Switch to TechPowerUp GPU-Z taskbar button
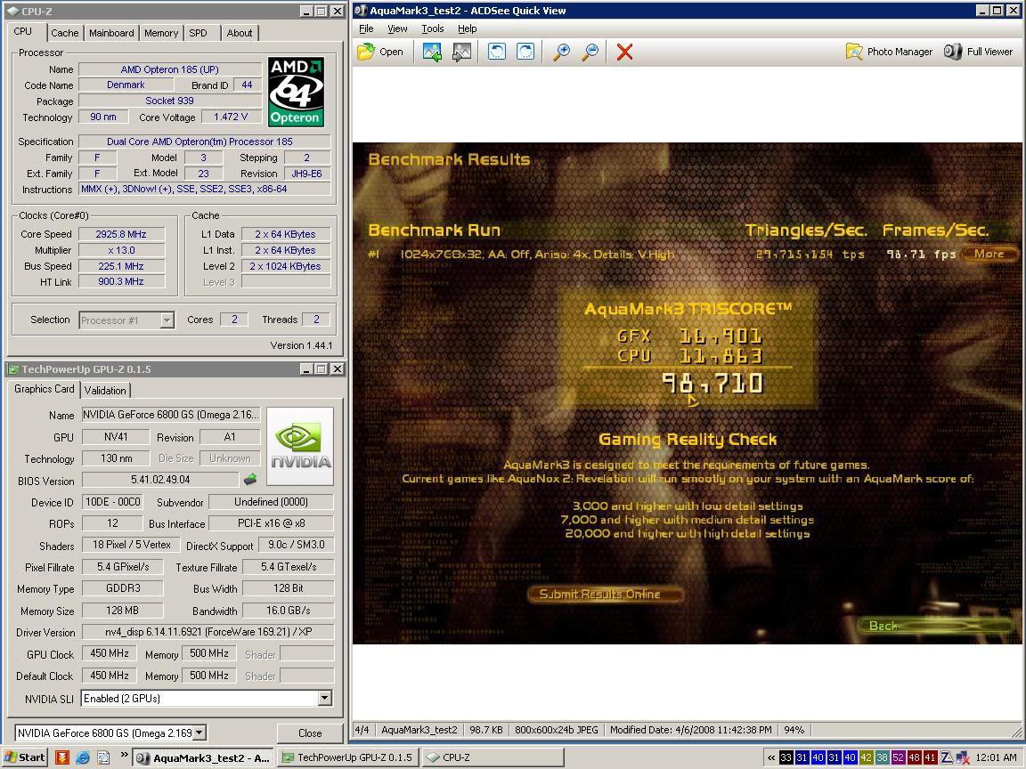Screen dimensions: 1026x769 [349, 757]
